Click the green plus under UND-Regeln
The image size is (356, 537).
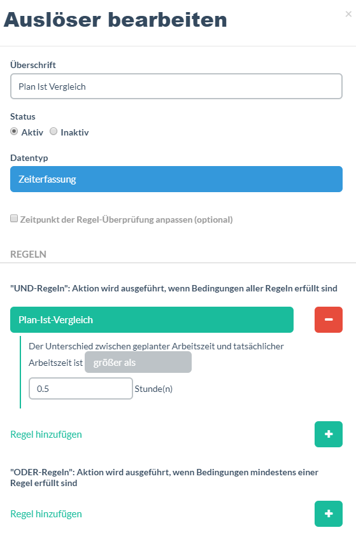(328, 434)
